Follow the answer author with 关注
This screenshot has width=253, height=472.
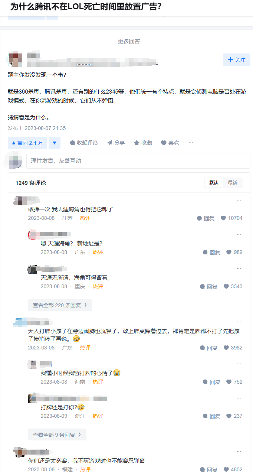[236, 60]
